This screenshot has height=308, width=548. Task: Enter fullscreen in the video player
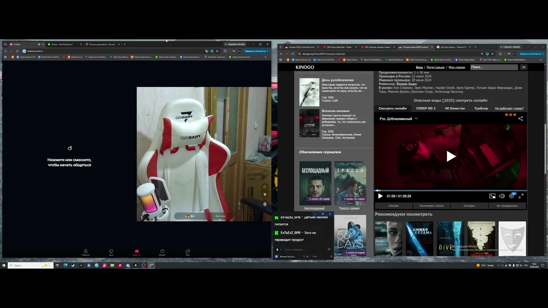click(x=521, y=196)
